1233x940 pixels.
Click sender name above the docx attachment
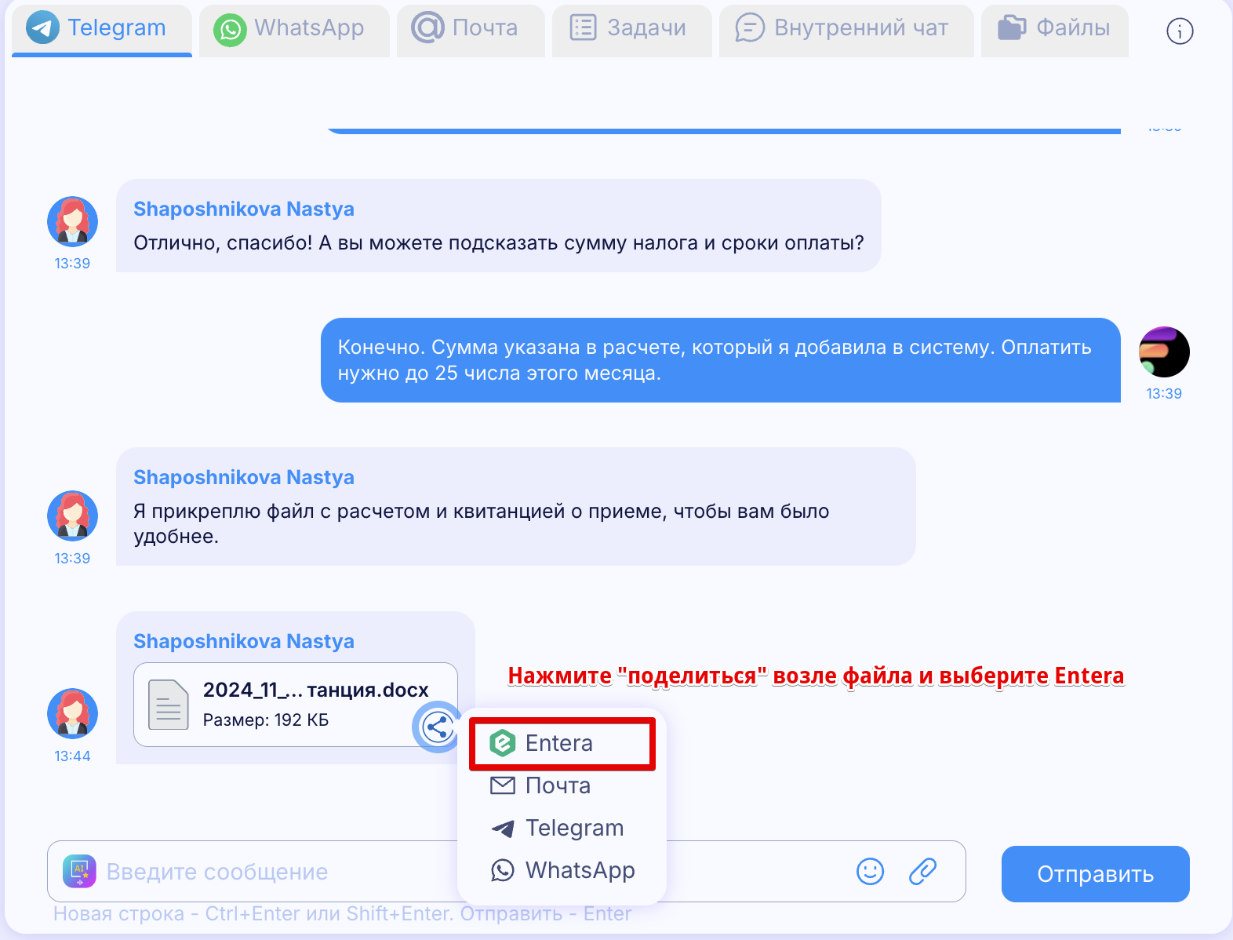pos(244,641)
